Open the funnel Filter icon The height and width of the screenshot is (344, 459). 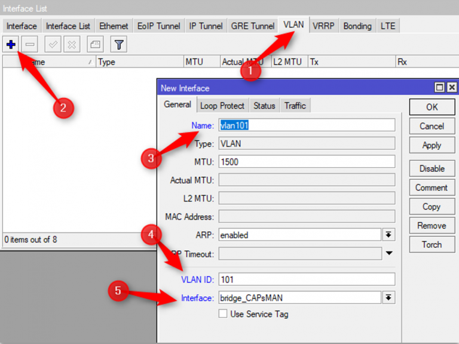pyautogui.click(x=119, y=44)
